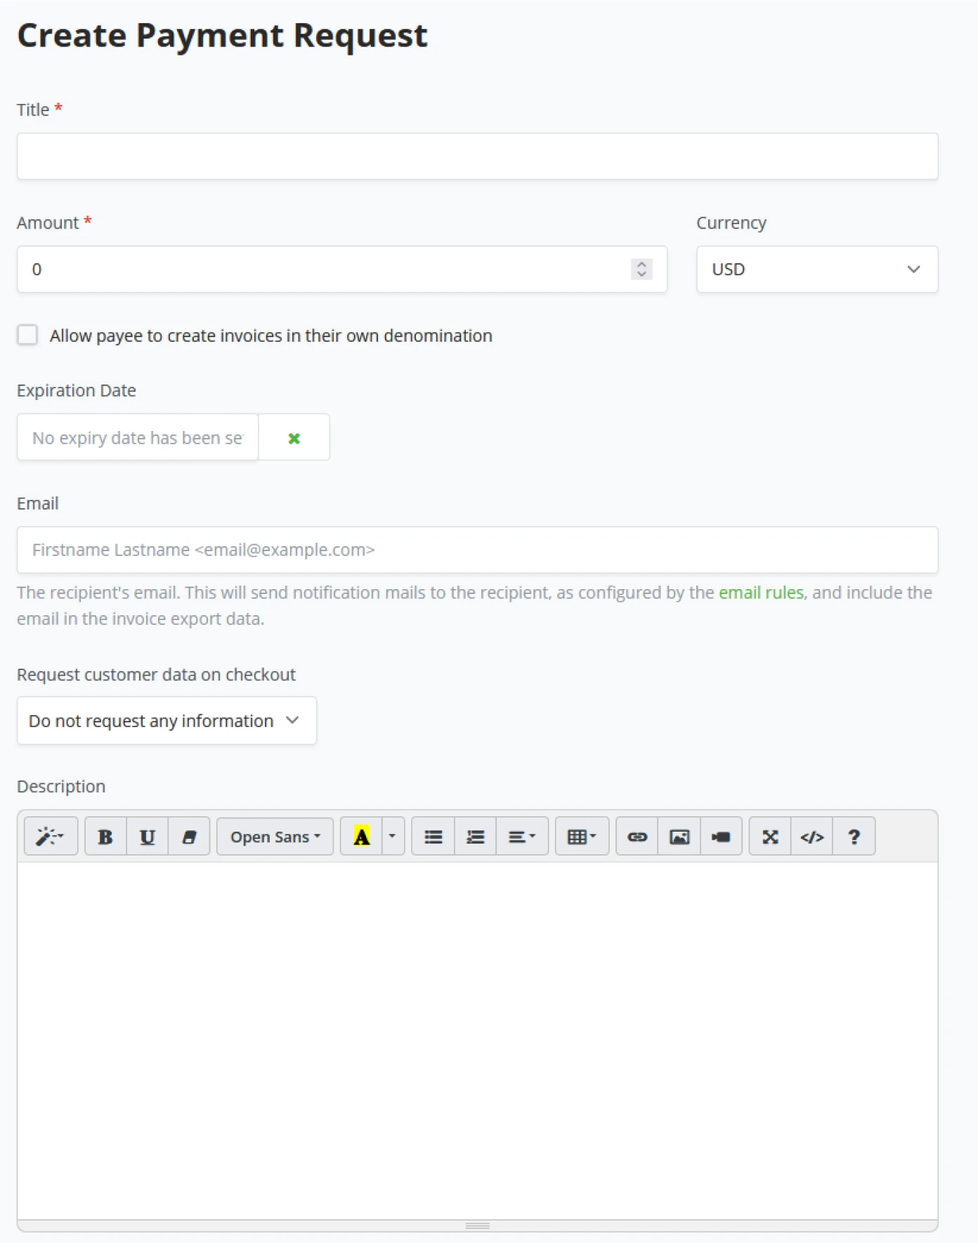Open the Currency USD dropdown
Screen dimensions: 978x1243
click(816, 269)
